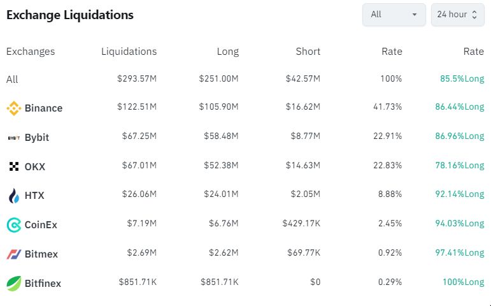Click the Exchanges column header
Image resolution: width=491 pixels, height=306 pixels.
click(x=31, y=52)
